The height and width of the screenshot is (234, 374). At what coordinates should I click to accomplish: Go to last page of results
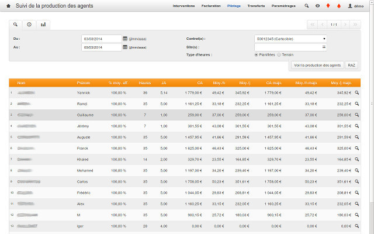point(355,25)
